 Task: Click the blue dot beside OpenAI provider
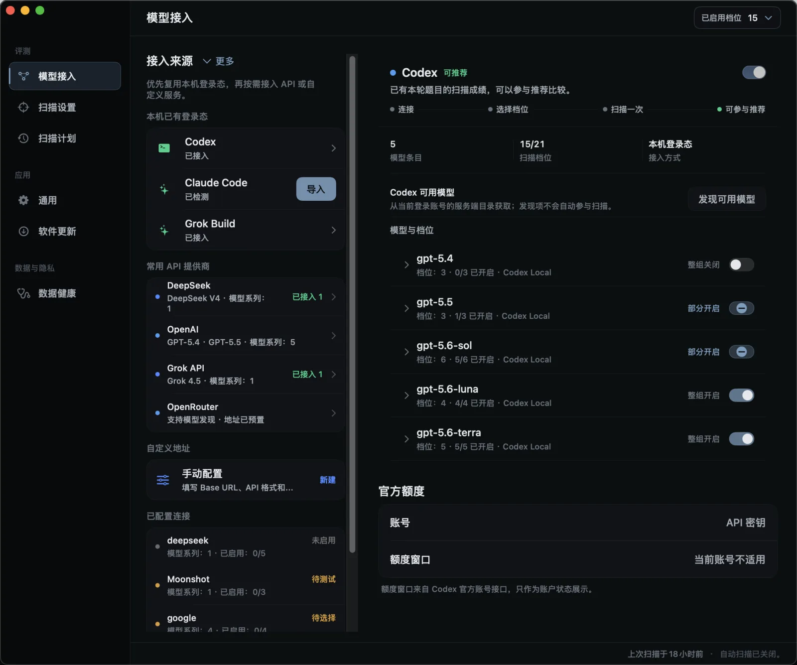pyautogui.click(x=157, y=335)
